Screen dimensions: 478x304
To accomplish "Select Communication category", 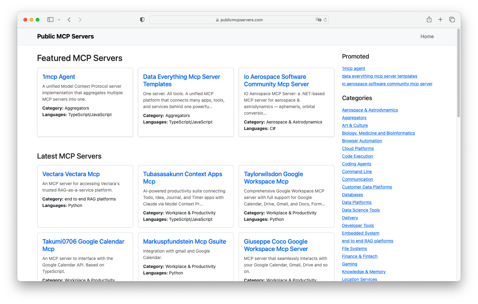I will (358, 179).
